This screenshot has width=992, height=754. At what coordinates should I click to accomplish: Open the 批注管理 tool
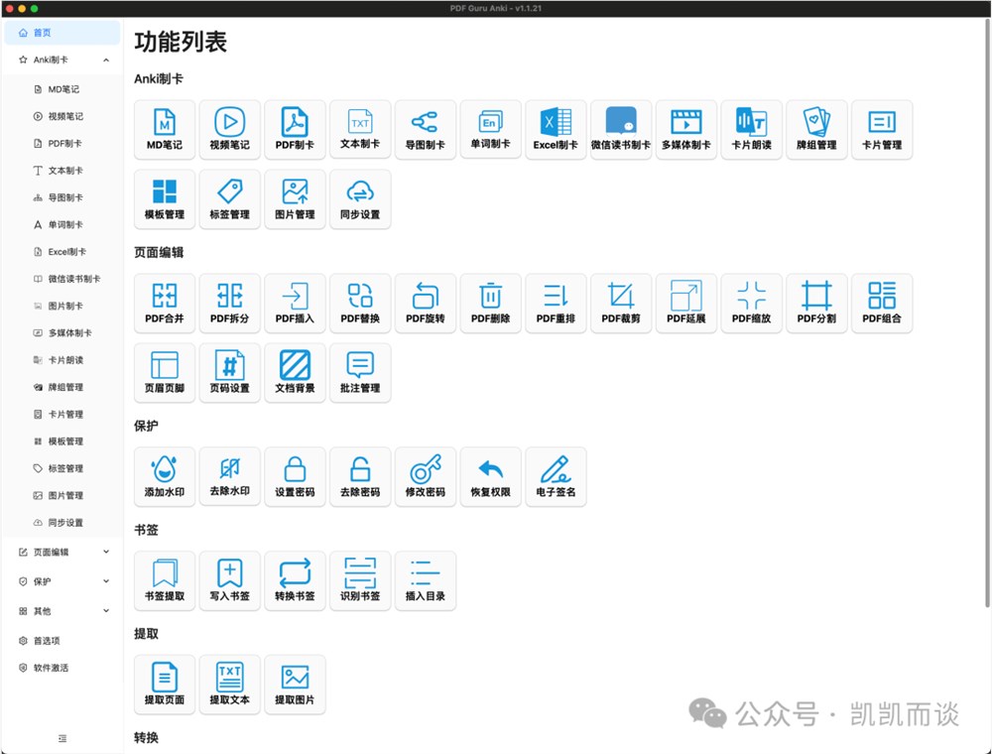(360, 373)
